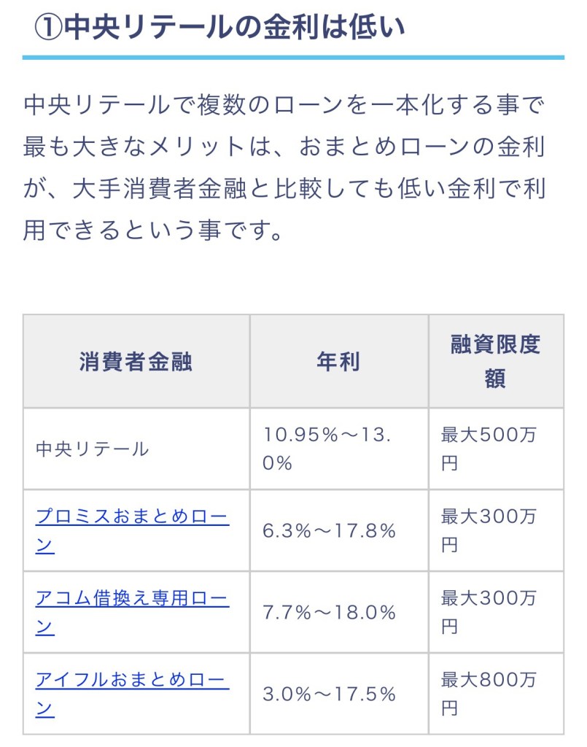Click the paragraph's last line ending 事です
This screenshot has height=747, width=587.
[153, 232]
